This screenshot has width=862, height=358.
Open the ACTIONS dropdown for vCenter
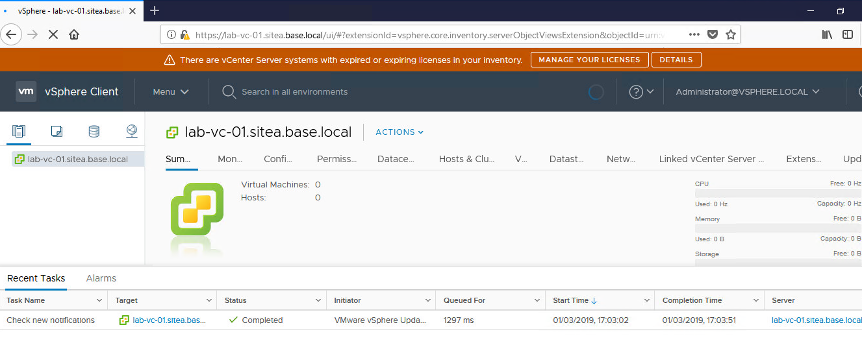coord(399,132)
